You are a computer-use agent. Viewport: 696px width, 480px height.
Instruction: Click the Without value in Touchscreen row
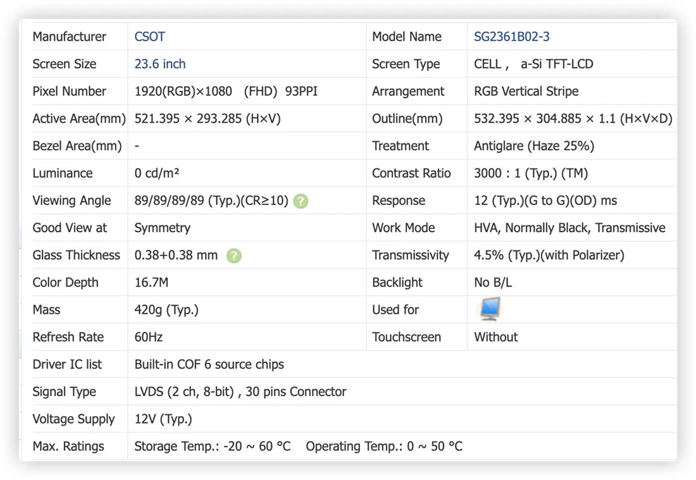[496, 337]
